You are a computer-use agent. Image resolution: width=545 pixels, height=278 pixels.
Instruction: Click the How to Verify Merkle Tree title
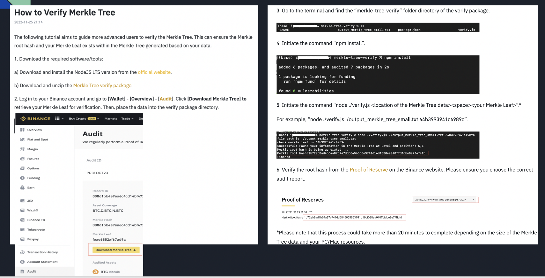(65, 12)
